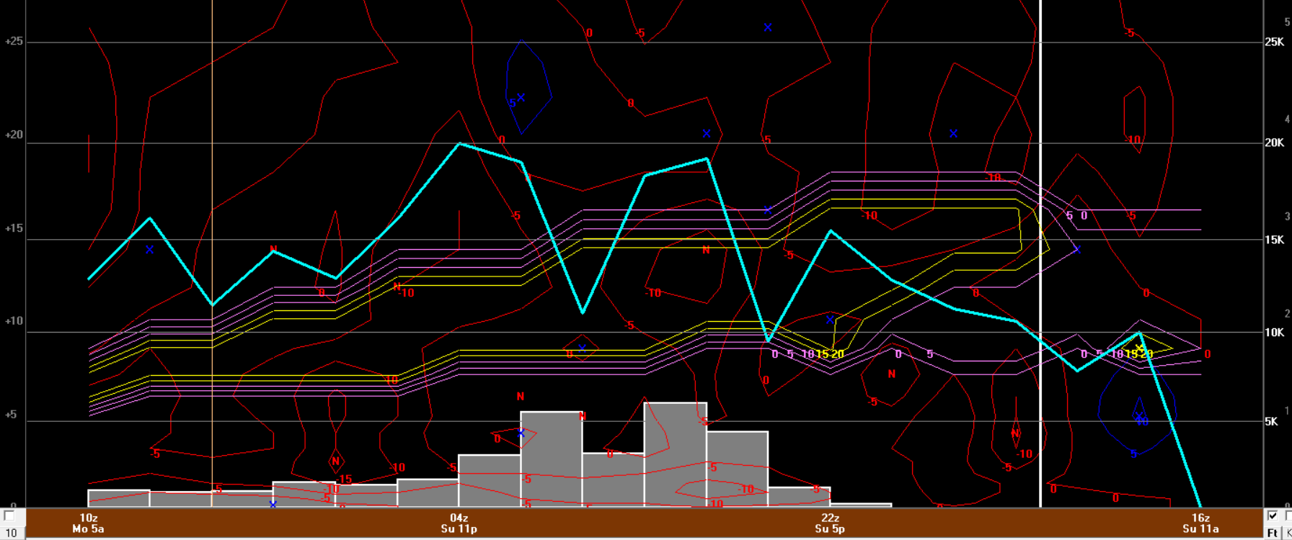Select the 10z Mo 5a time label
The height and width of the screenshot is (540, 1292).
pos(88,523)
